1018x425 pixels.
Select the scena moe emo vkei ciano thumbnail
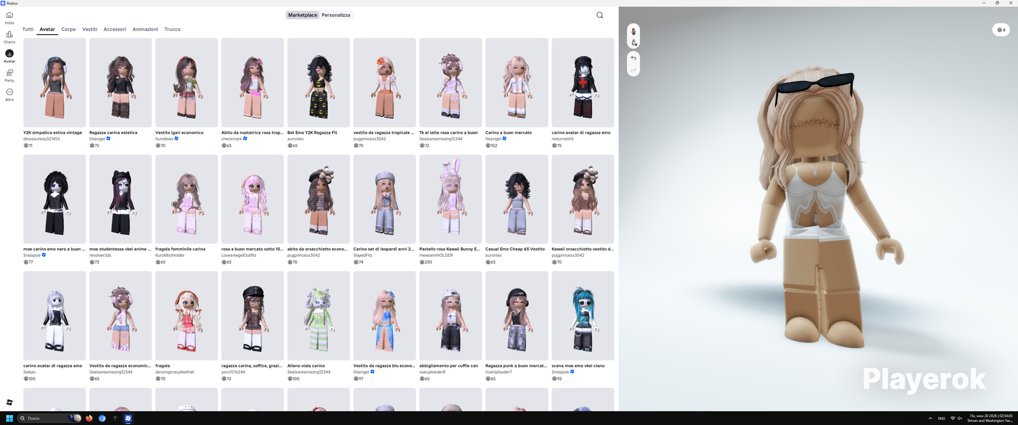pyautogui.click(x=583, y=316)
